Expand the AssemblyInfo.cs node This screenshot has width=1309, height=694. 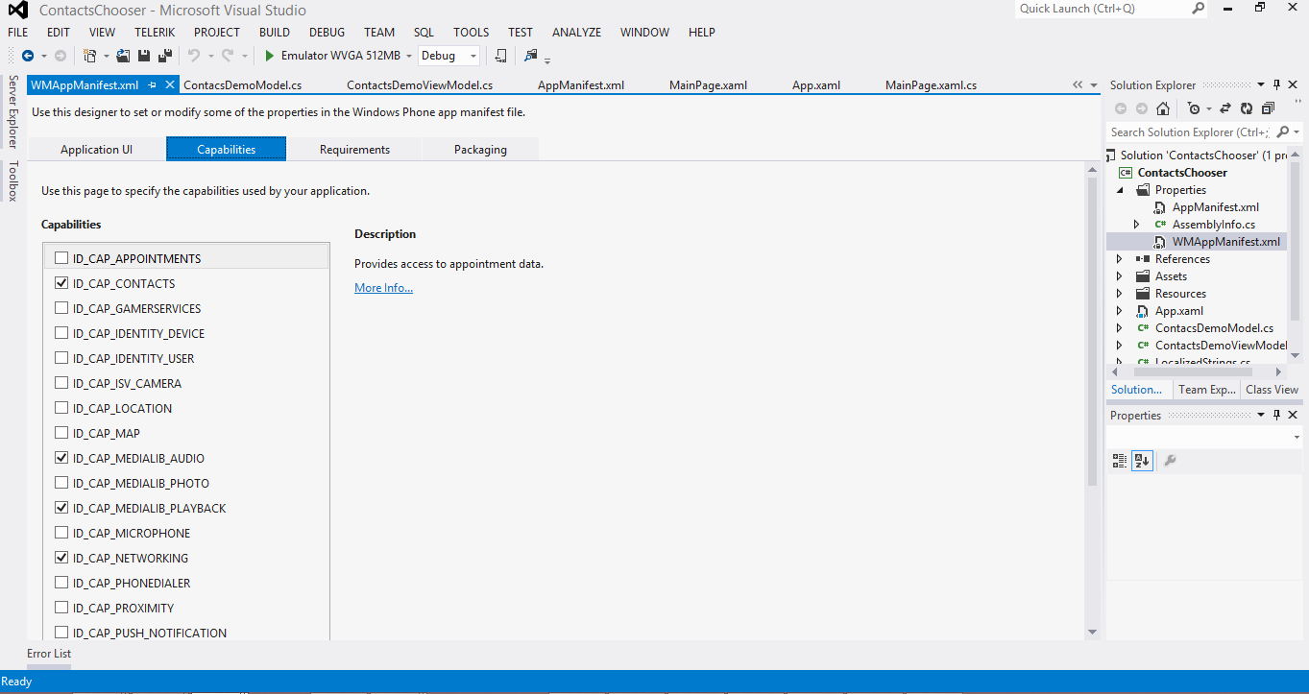click(x=1137, y=224)
